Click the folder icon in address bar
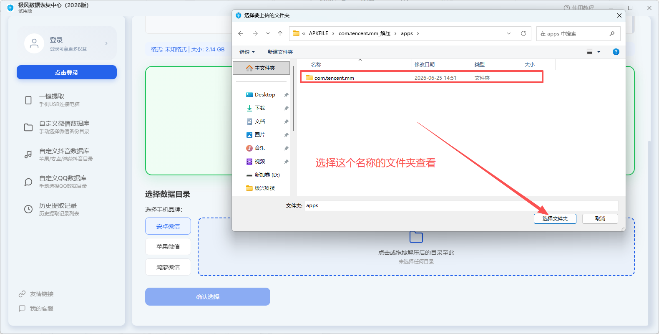The image size is (659, 334). tap(296, 33)
